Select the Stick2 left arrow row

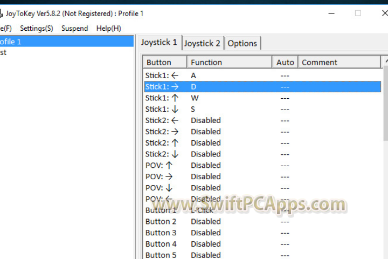click(x=262, y=120)
